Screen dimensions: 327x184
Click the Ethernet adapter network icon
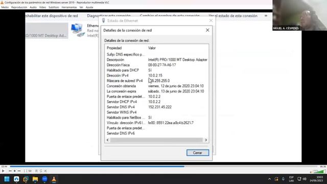pos(78,30)
